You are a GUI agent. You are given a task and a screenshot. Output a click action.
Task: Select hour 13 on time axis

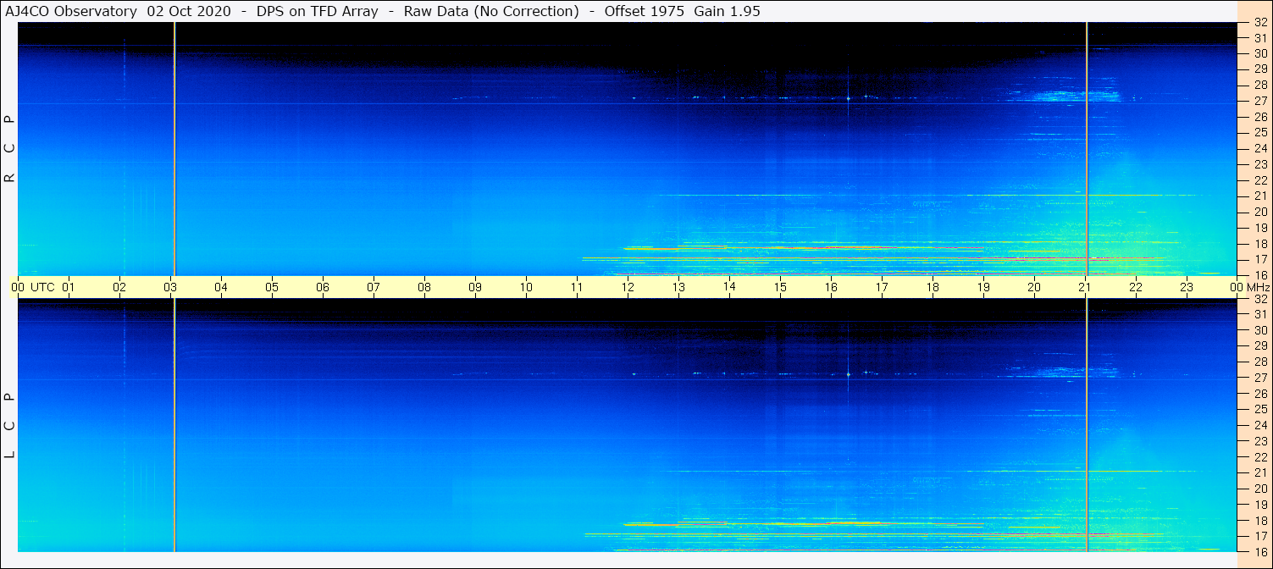(678, 287)
